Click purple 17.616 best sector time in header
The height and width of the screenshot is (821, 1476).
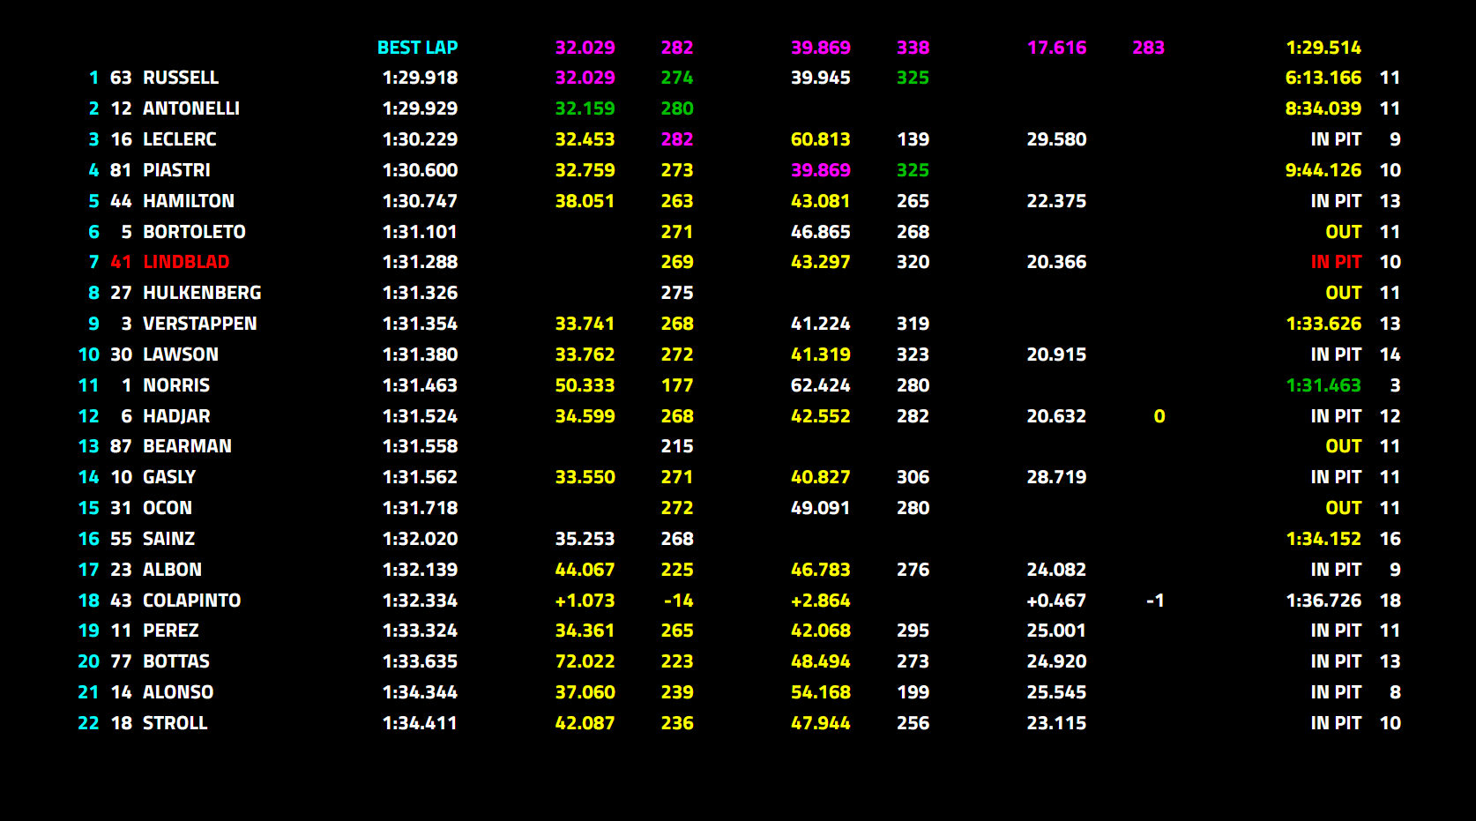1056,48
